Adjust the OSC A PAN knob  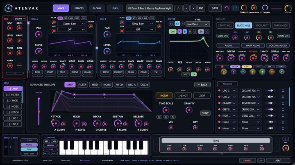[39, 34]
